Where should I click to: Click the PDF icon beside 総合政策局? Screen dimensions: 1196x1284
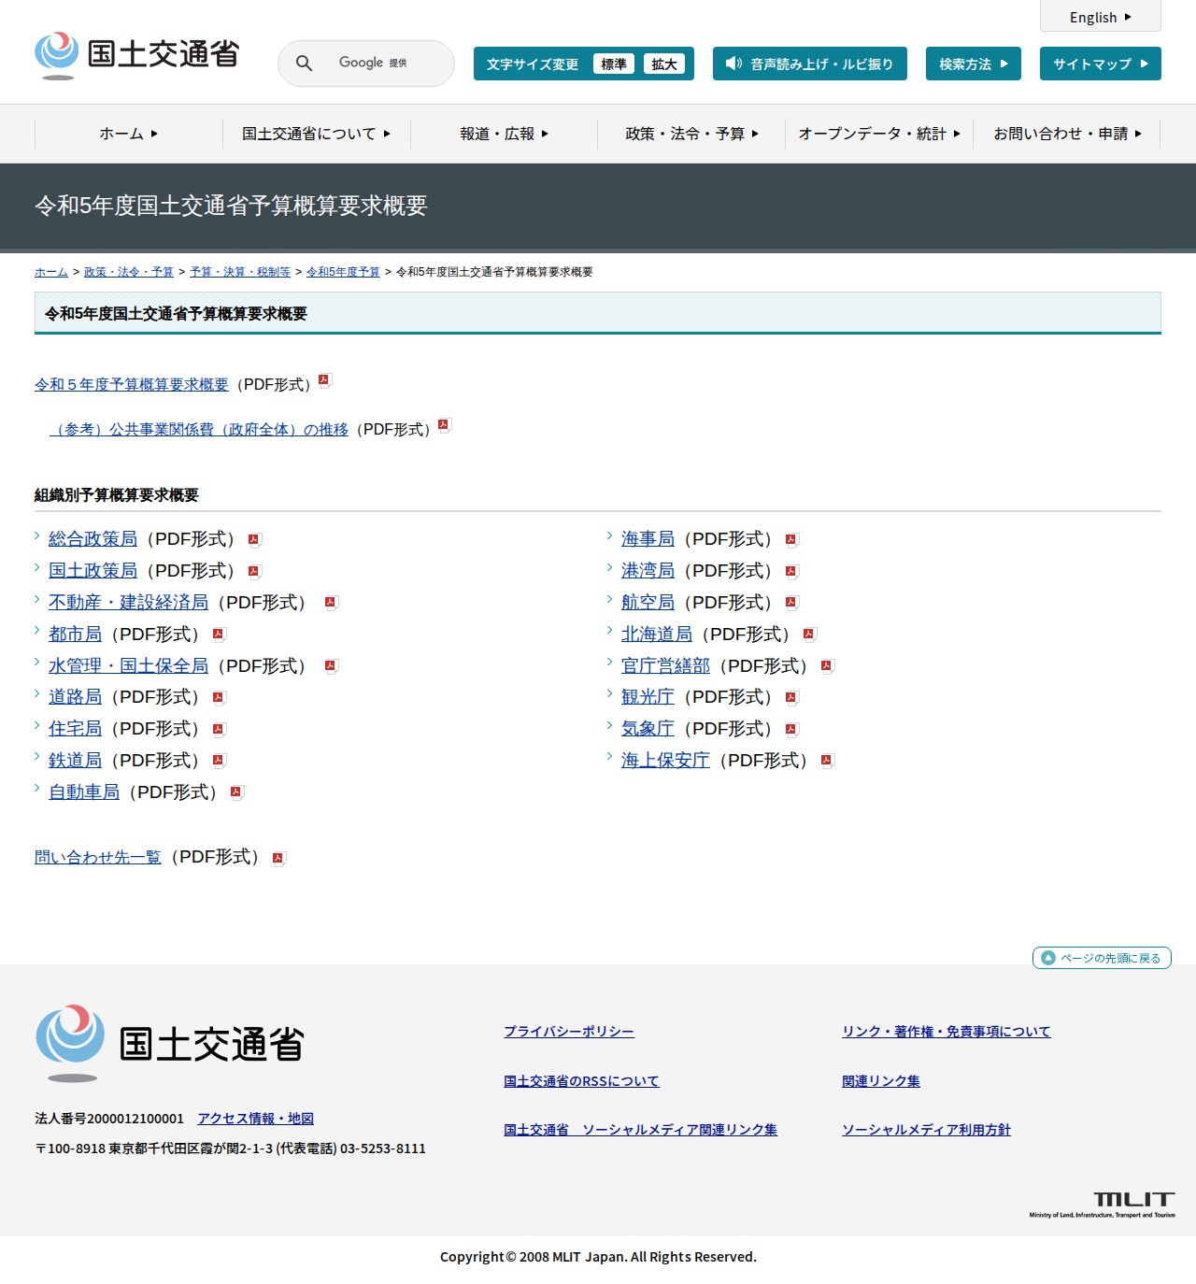[254, 539]
